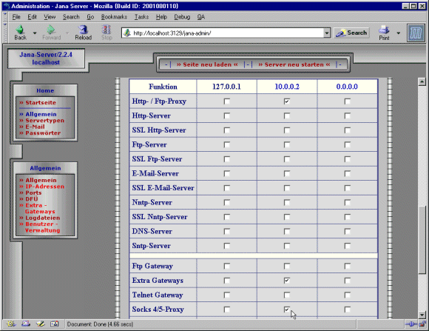Open the Go menu
Screen dimensions: 429x331
[90, 17]
